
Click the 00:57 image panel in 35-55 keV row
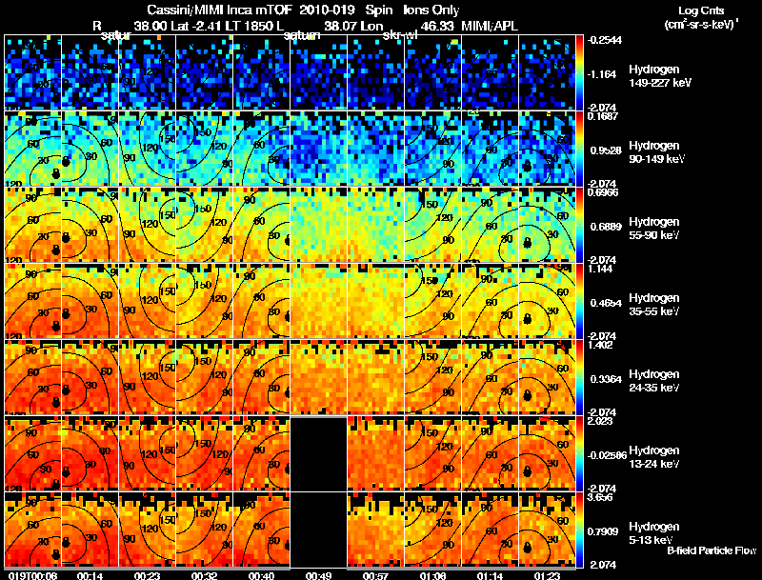click(375, 302)
